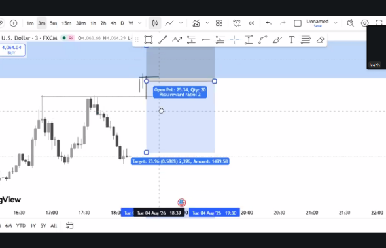
Task: Click the Target 23.96 amount label
Action: click(180, 161)
